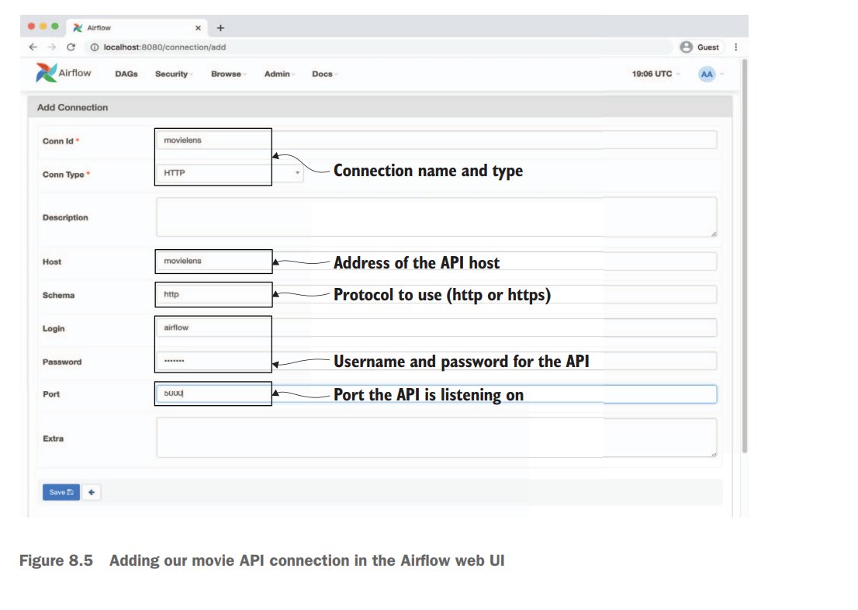
Task: Go to the DAGs page
Action: (126, 75)
